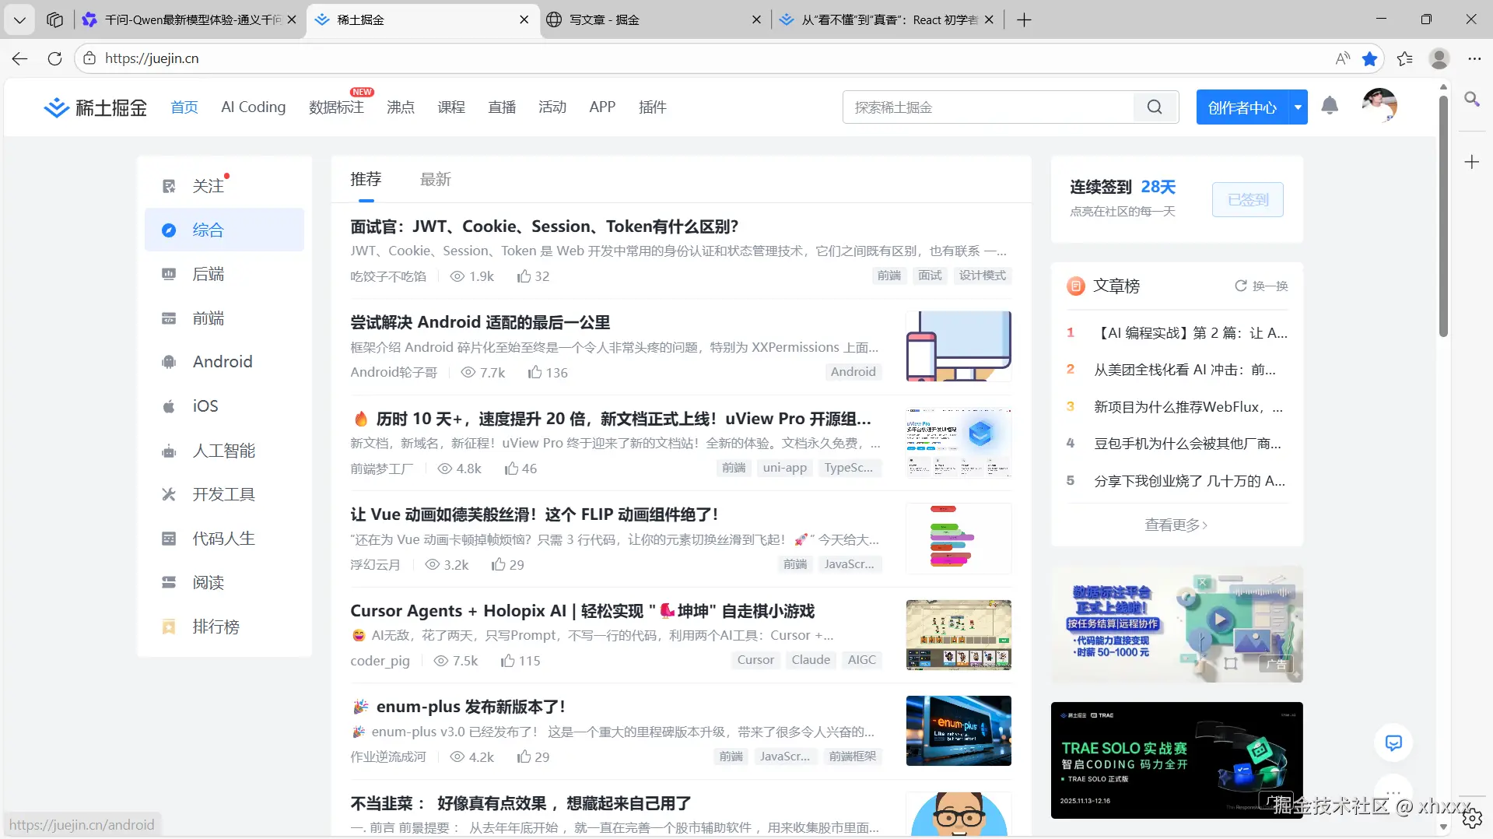
Task: Open the 直播 nav item
Action: click(502, 107)
